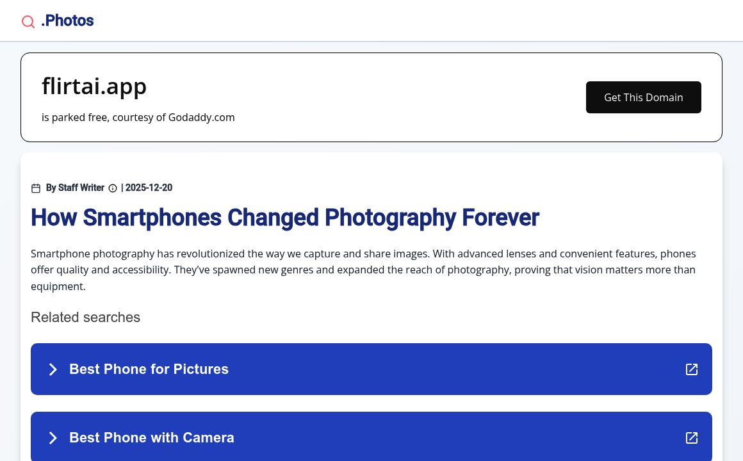743x461 pixels.
Task: Open the .Photos site logo
Action: pos(67,21)
